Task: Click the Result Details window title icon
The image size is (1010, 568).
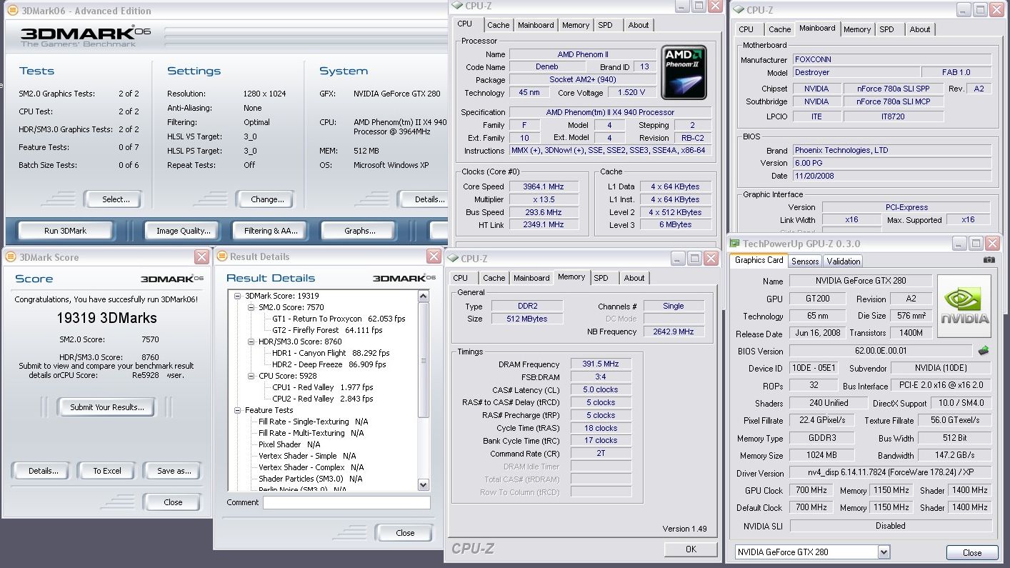Action: click(x=222, y=256)
